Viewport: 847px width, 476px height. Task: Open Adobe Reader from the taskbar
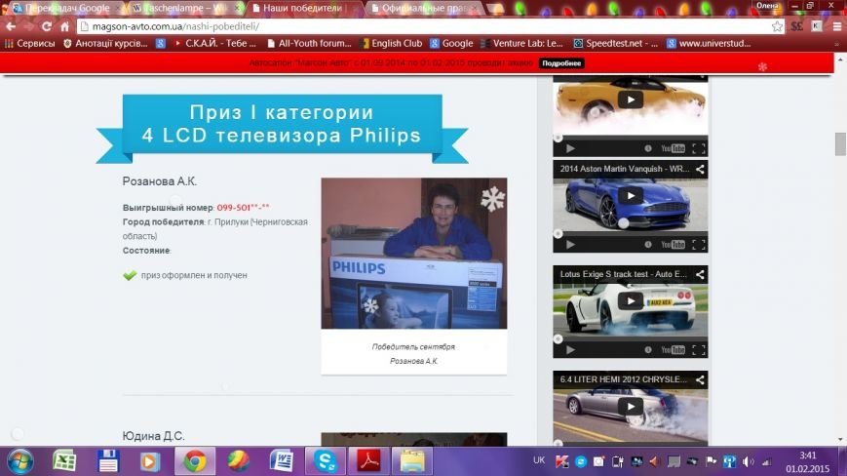368,461
